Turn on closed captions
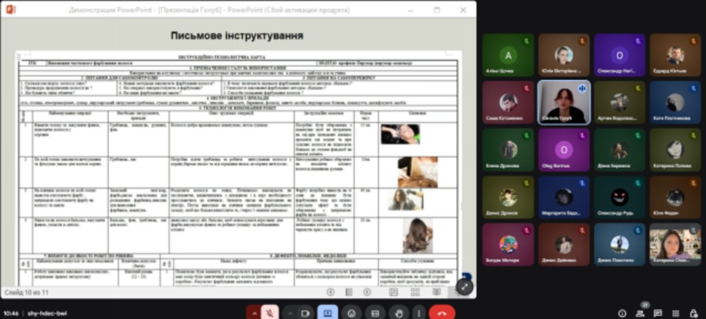The height and width of the screenshot is (319, 706). 374,313
